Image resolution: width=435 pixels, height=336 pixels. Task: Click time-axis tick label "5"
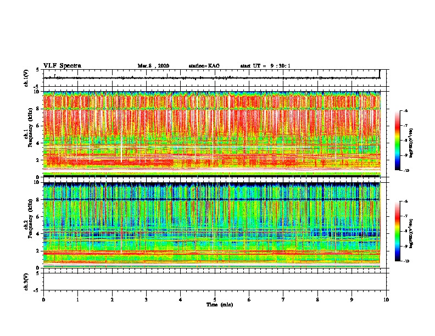[215, 300]
